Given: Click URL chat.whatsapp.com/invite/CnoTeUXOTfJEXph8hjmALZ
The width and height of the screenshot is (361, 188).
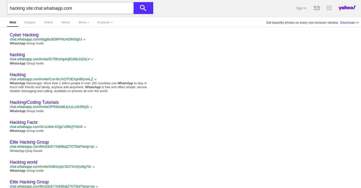Looking at the screenshot, I should (52, 79).
